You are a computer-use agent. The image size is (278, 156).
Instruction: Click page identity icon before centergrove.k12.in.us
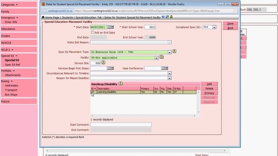[45, 11]
